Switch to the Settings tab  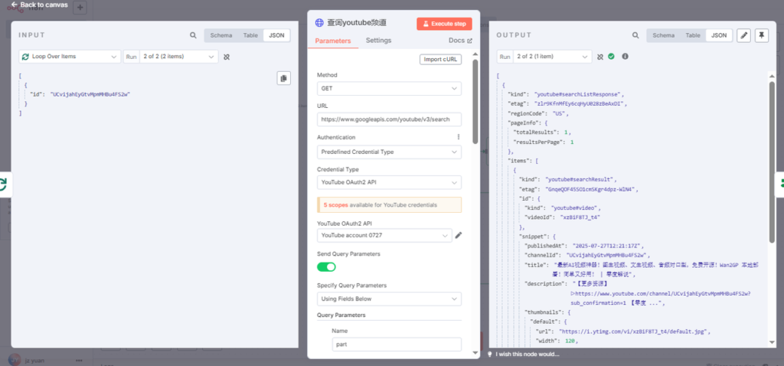click(378, 41)
